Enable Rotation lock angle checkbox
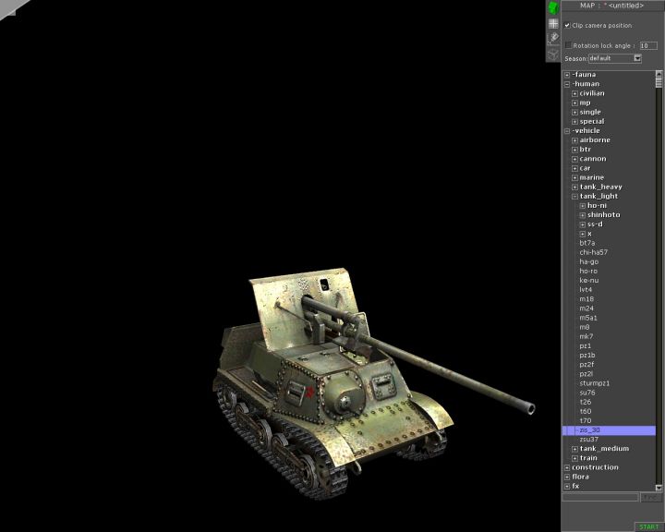 click(568, 44)
